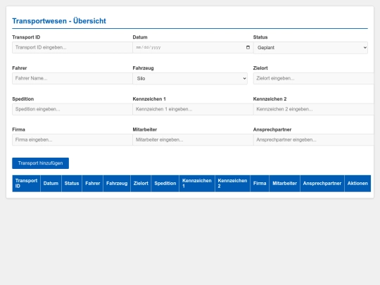The height and width of the screenshot is (285, 380).
Task: Click the Transport ID table column header
Action: click(x=27, y=184)
